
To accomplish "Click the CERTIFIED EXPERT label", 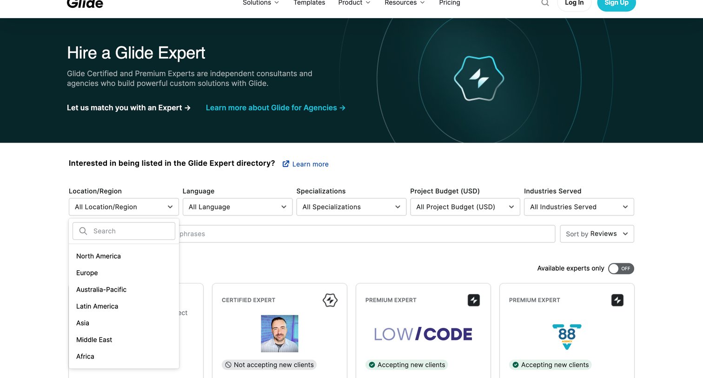I will (x=249, y=300).
